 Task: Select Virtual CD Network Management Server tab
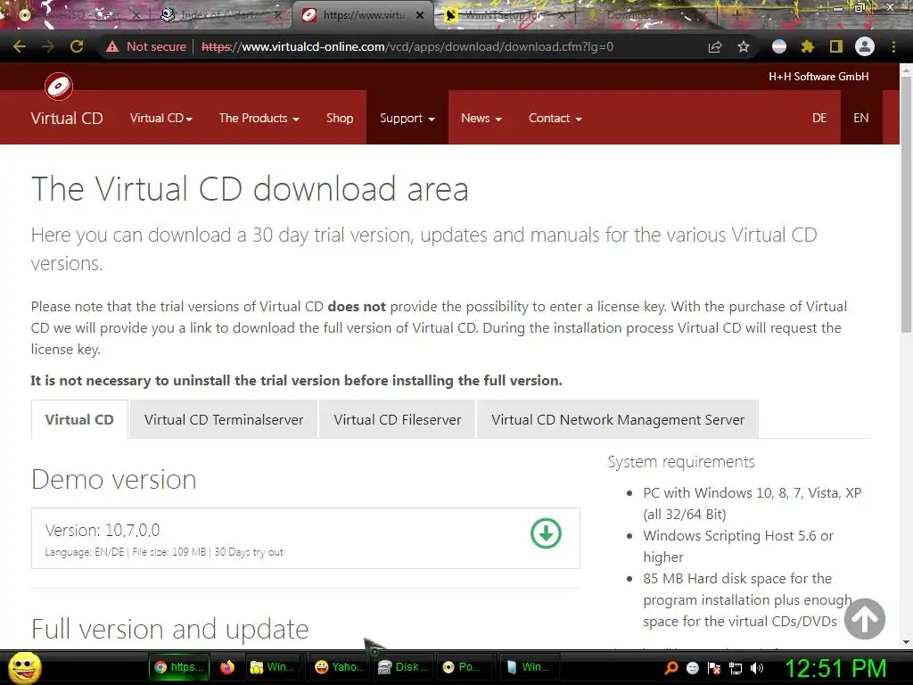pyautogui.click(x=617, y=419)
